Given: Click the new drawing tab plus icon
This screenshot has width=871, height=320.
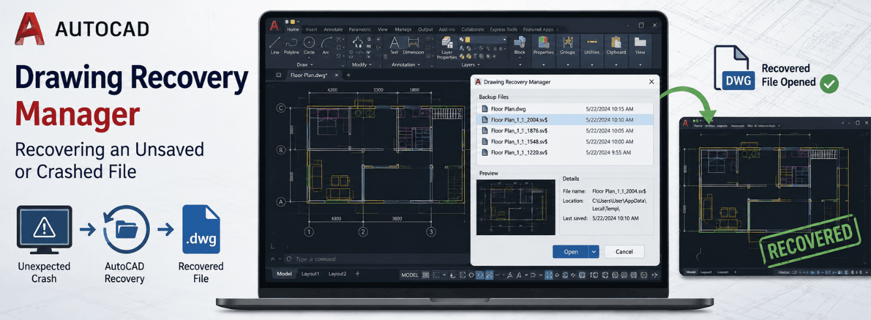Looking at the screenshot, I should 348,75.
